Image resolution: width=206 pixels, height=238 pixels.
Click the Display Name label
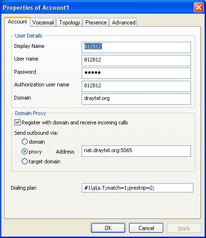29,46
